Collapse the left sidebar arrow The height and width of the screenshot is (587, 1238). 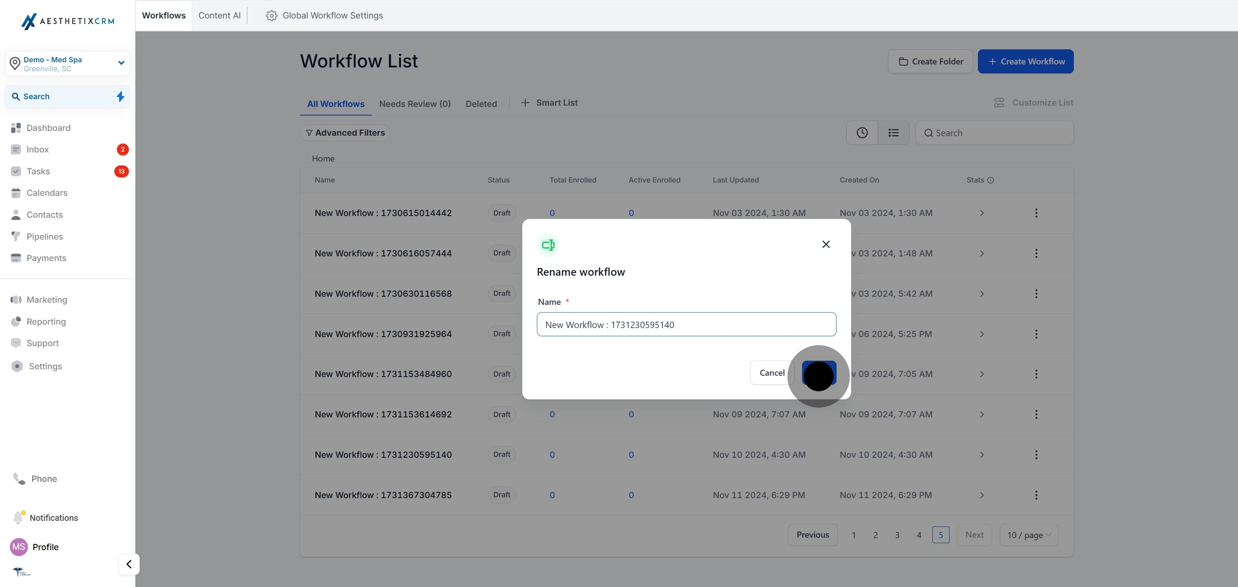pyautogui.click(x=129, y=564)
